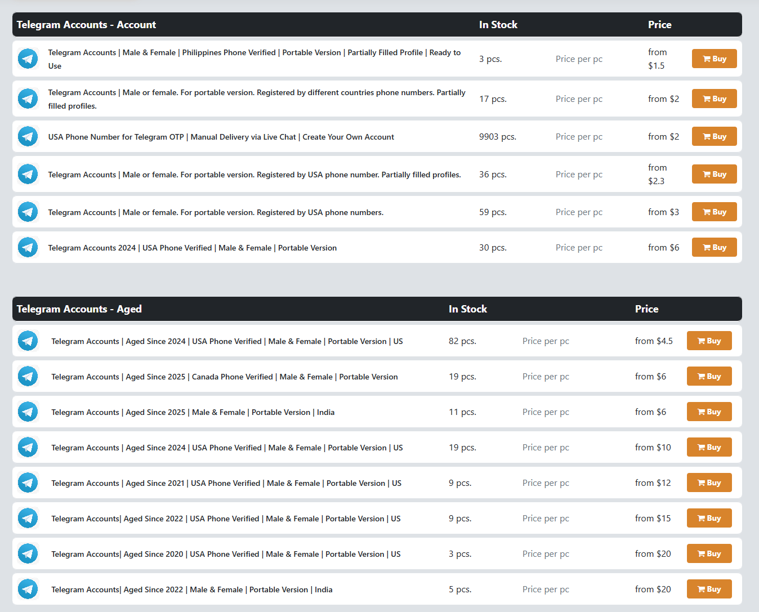Select Telegram icon of the different countries listing

tap(28, 99)
